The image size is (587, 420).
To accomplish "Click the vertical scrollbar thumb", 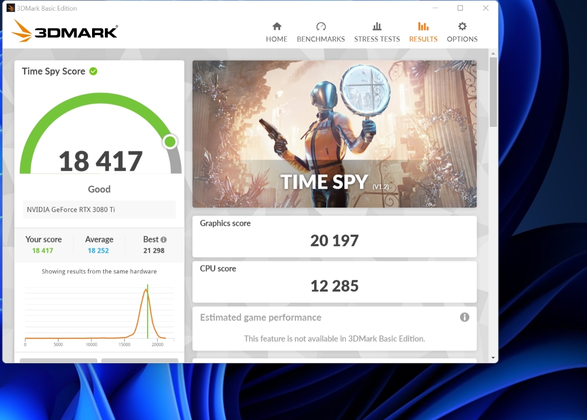I will [x=493, y=92].
